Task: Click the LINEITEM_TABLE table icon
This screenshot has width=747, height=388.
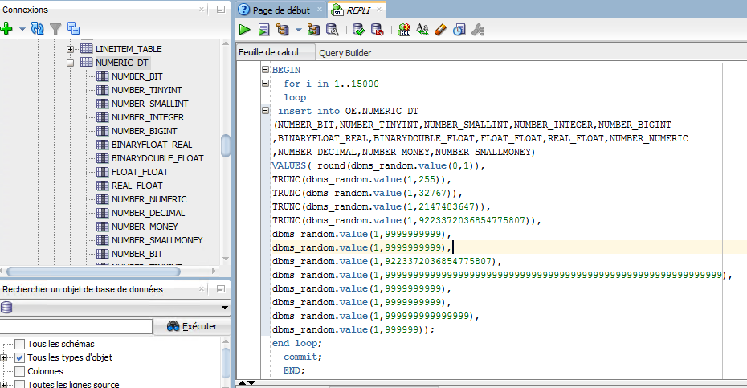Action: tap(86, 49)
